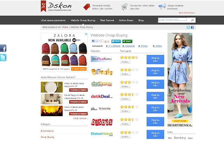Click 'Lihat Semua' link
224x150 pixels.
[80, 118]
